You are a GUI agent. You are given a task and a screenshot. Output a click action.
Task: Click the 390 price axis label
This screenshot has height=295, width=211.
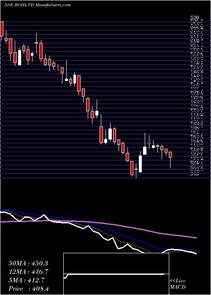click(x=195, y=174)
